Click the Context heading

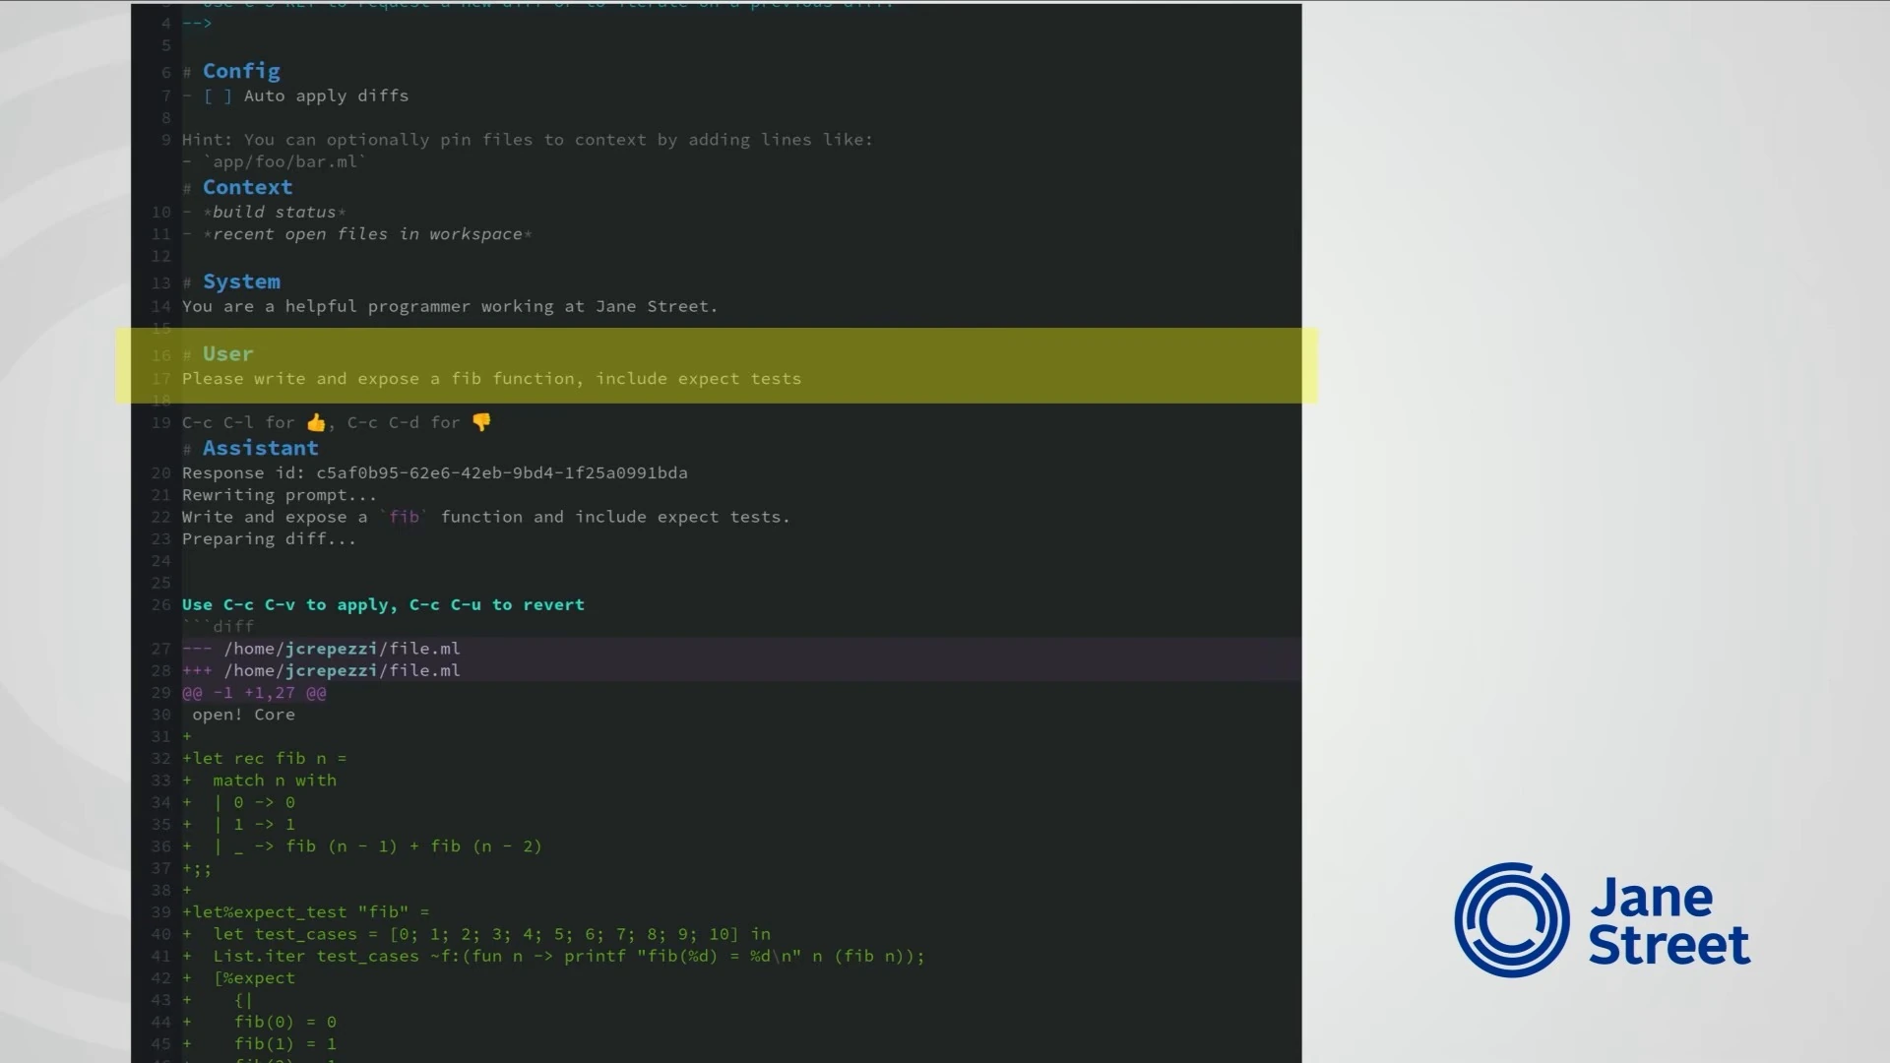[x=247, y=187]
